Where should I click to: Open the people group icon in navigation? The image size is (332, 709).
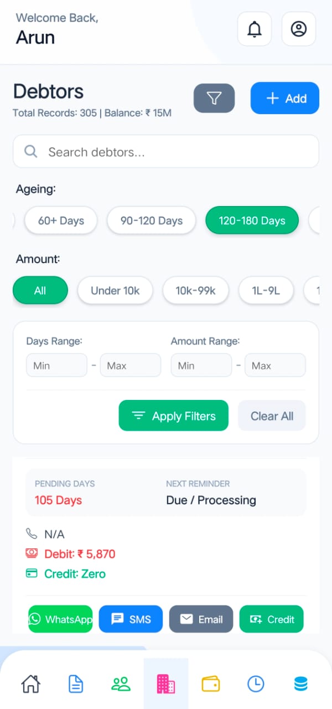click(x=121, y=684)
